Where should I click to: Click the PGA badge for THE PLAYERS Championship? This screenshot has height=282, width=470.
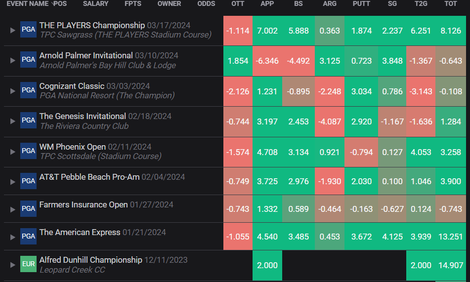pyautogui.click(x=29, y=29)
